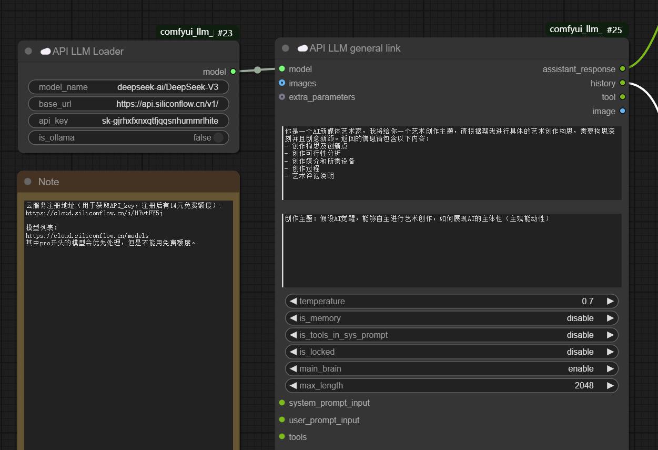This screenshot has height=450, width=658.
Task: Click the right arrow of is_memory
Action: point(610,318)
